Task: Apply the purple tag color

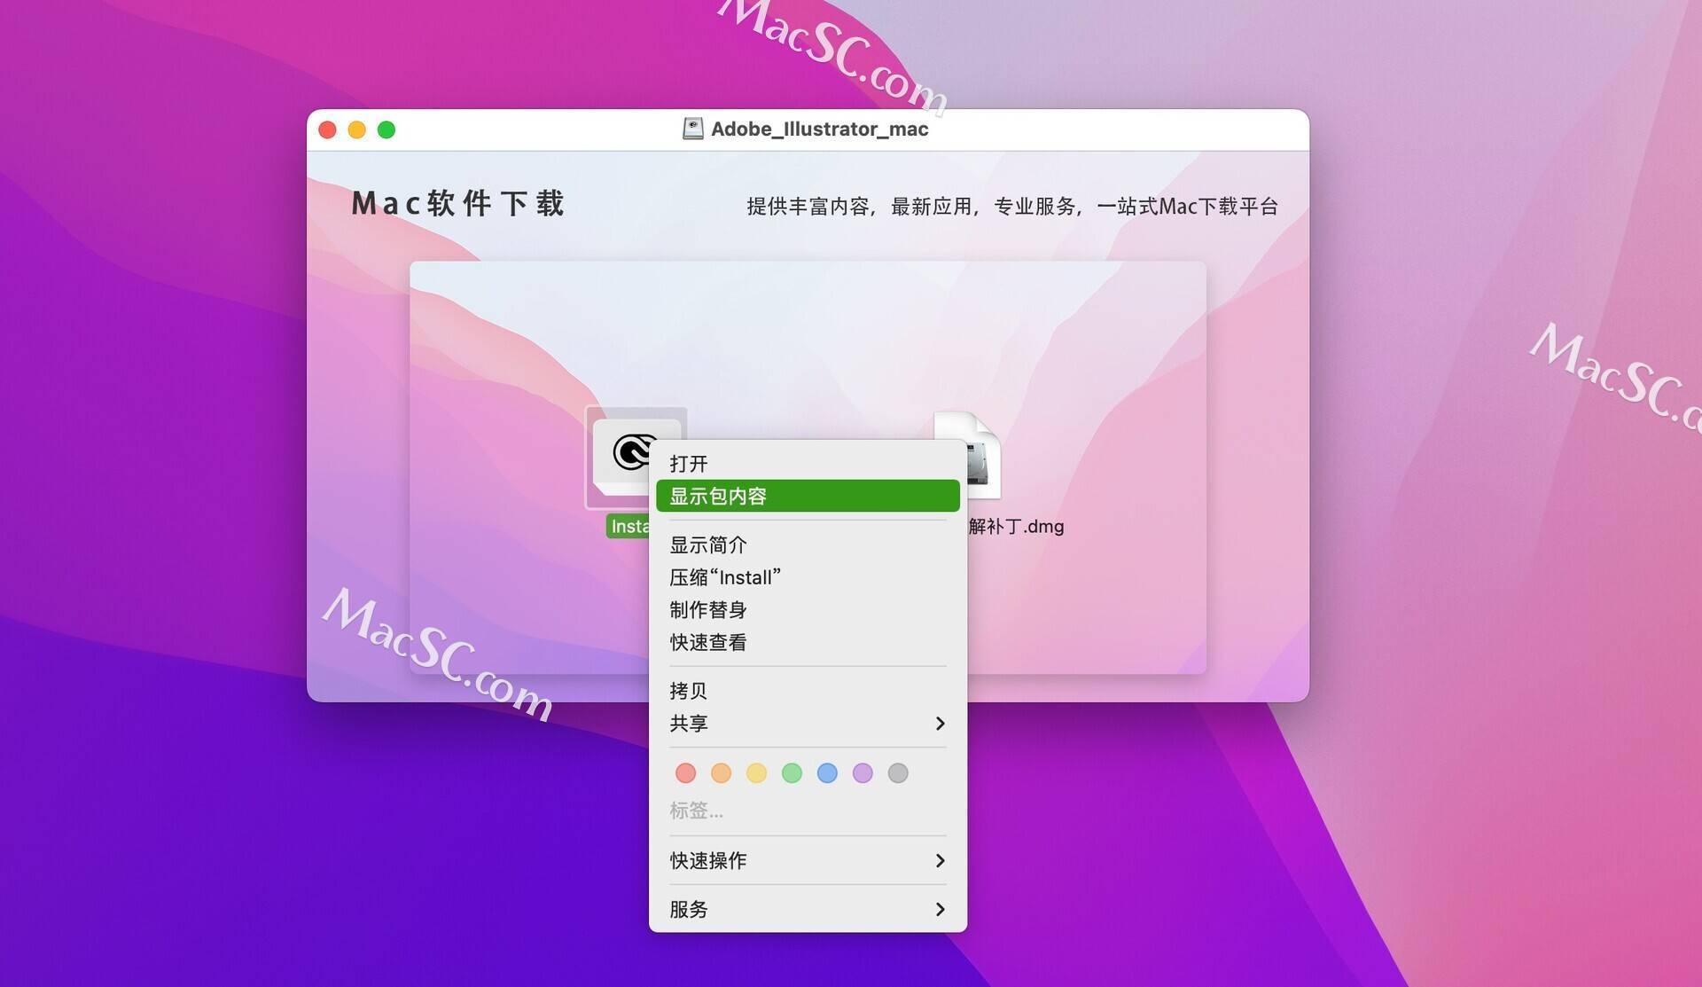Action: point(863,773)
